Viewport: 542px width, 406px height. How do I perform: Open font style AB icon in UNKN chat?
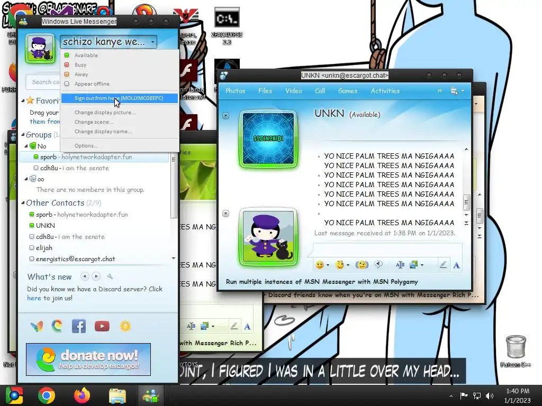400,265
